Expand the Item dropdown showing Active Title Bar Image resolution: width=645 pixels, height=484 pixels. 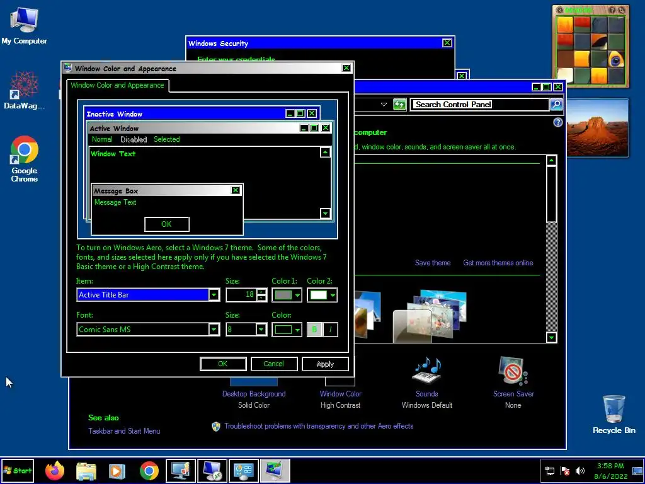tap(214, 295)
